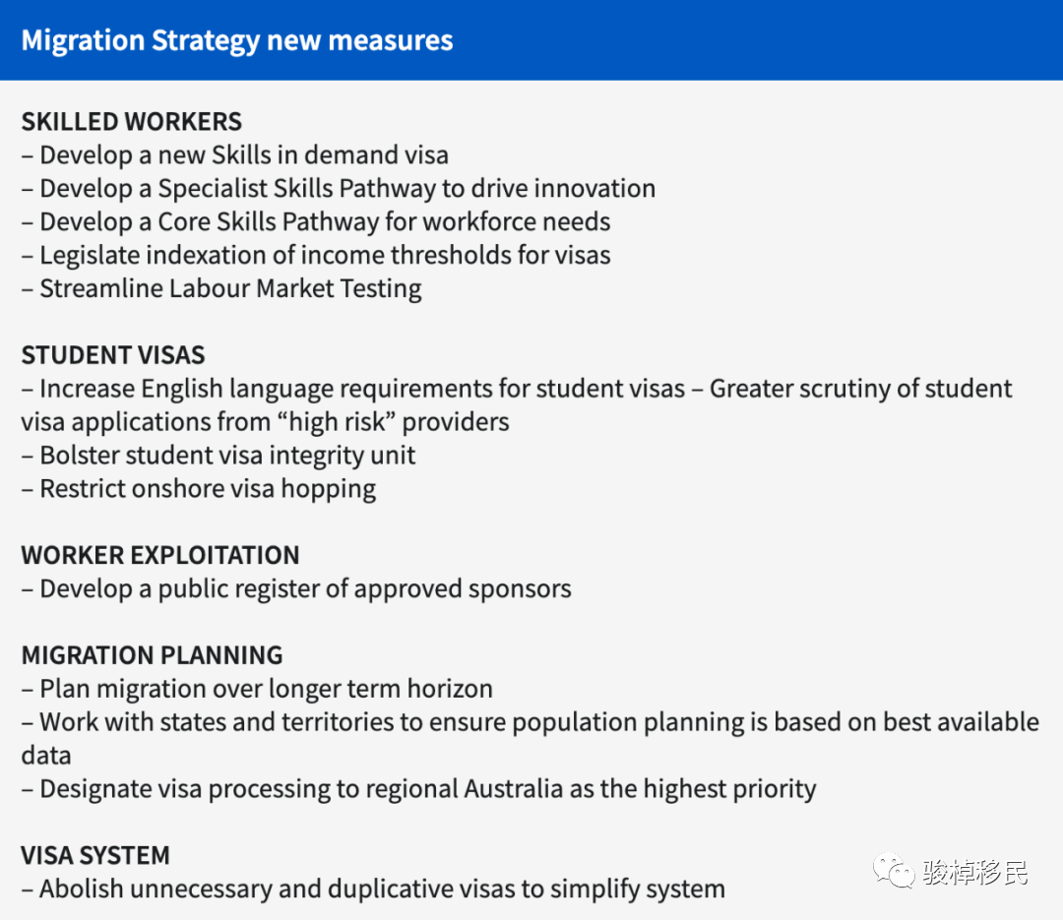The width and height of the screenshot is (1063, 920).
Task: Select 'Legislate indexation of income thresholds' line
Action: 316,255
